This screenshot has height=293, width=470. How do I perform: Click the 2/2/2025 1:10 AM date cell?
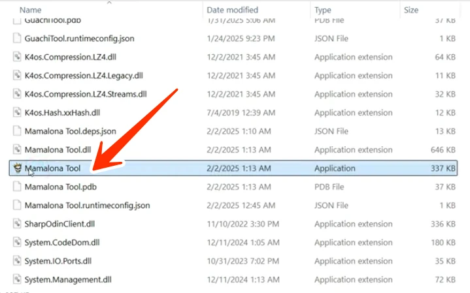pyautogui.click(x=239, y=131)
